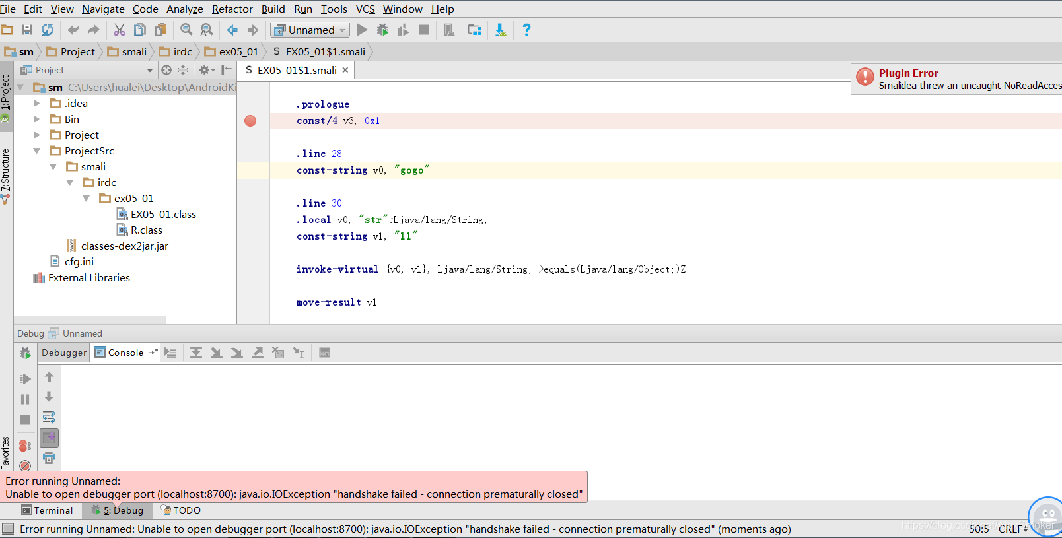The image size is (1062, 538).
Task: Switch to the Debugger tab
Action: tap(64, 353)
